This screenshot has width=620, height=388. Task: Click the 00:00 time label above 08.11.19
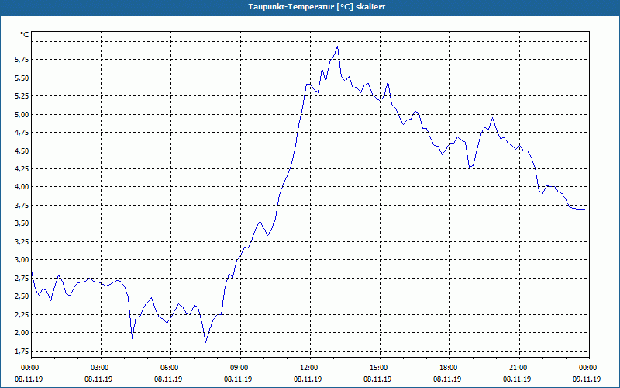(x=31, y=367)
